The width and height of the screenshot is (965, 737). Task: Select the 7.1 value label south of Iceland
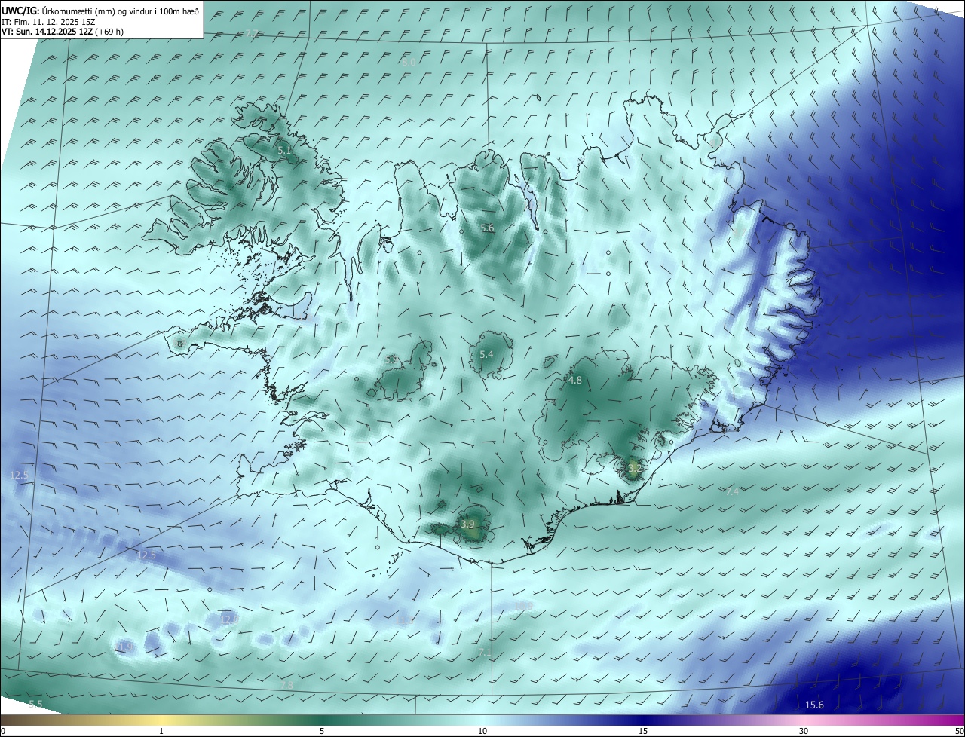pos(484,652)
